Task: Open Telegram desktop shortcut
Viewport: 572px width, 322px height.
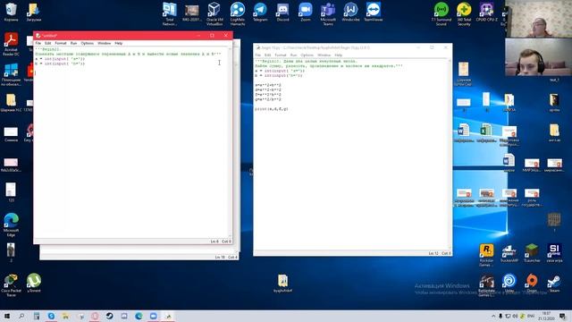Action: (260, 12)
